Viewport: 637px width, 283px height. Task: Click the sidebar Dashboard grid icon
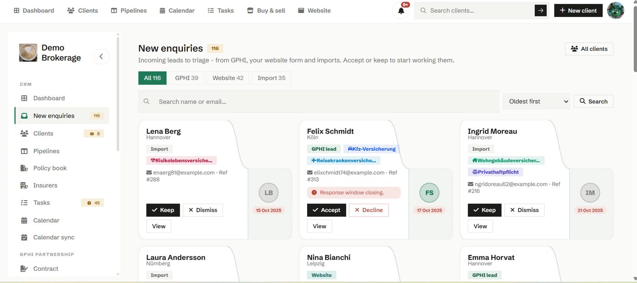pos(24,98)
